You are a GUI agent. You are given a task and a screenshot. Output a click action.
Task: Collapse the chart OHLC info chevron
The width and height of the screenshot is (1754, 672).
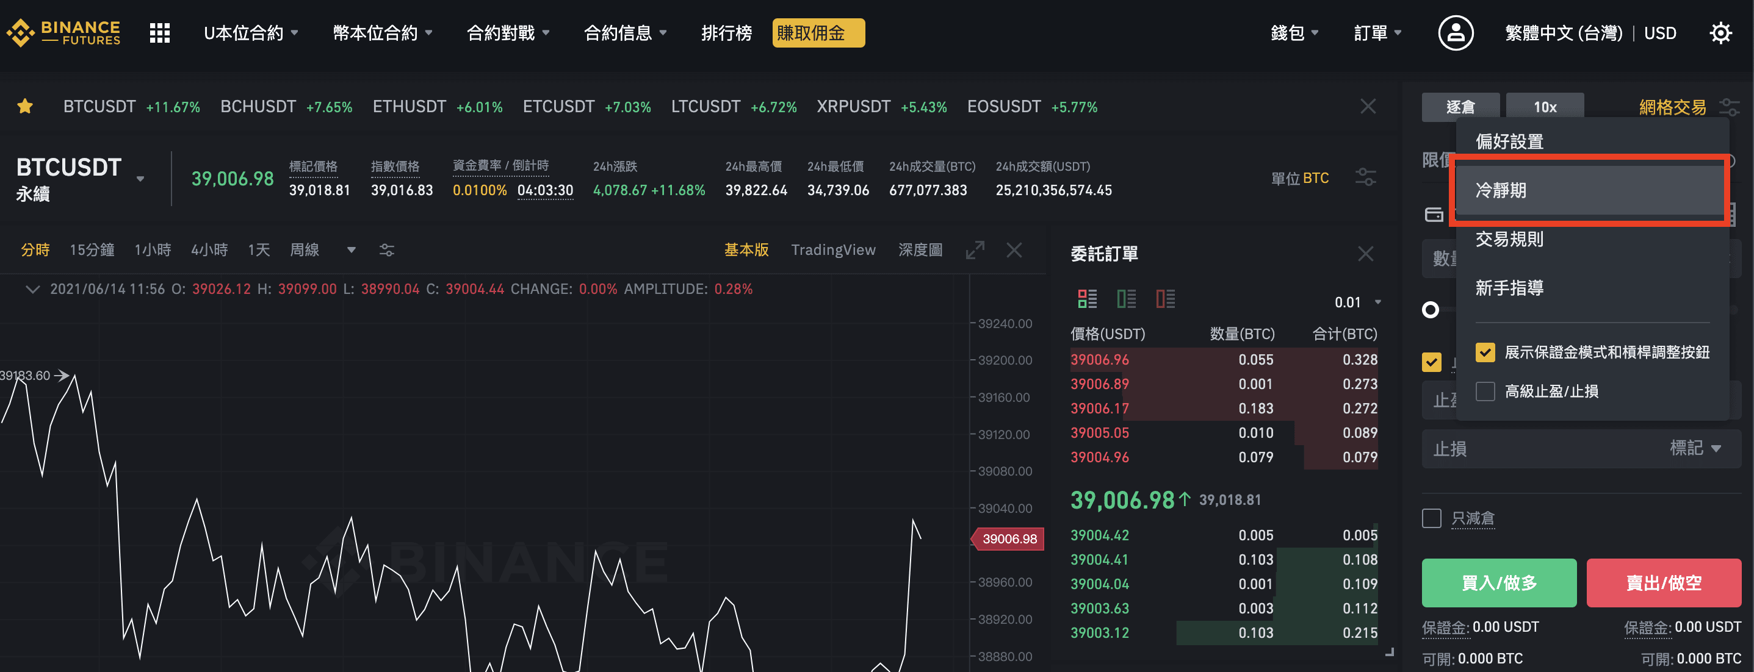32,289
